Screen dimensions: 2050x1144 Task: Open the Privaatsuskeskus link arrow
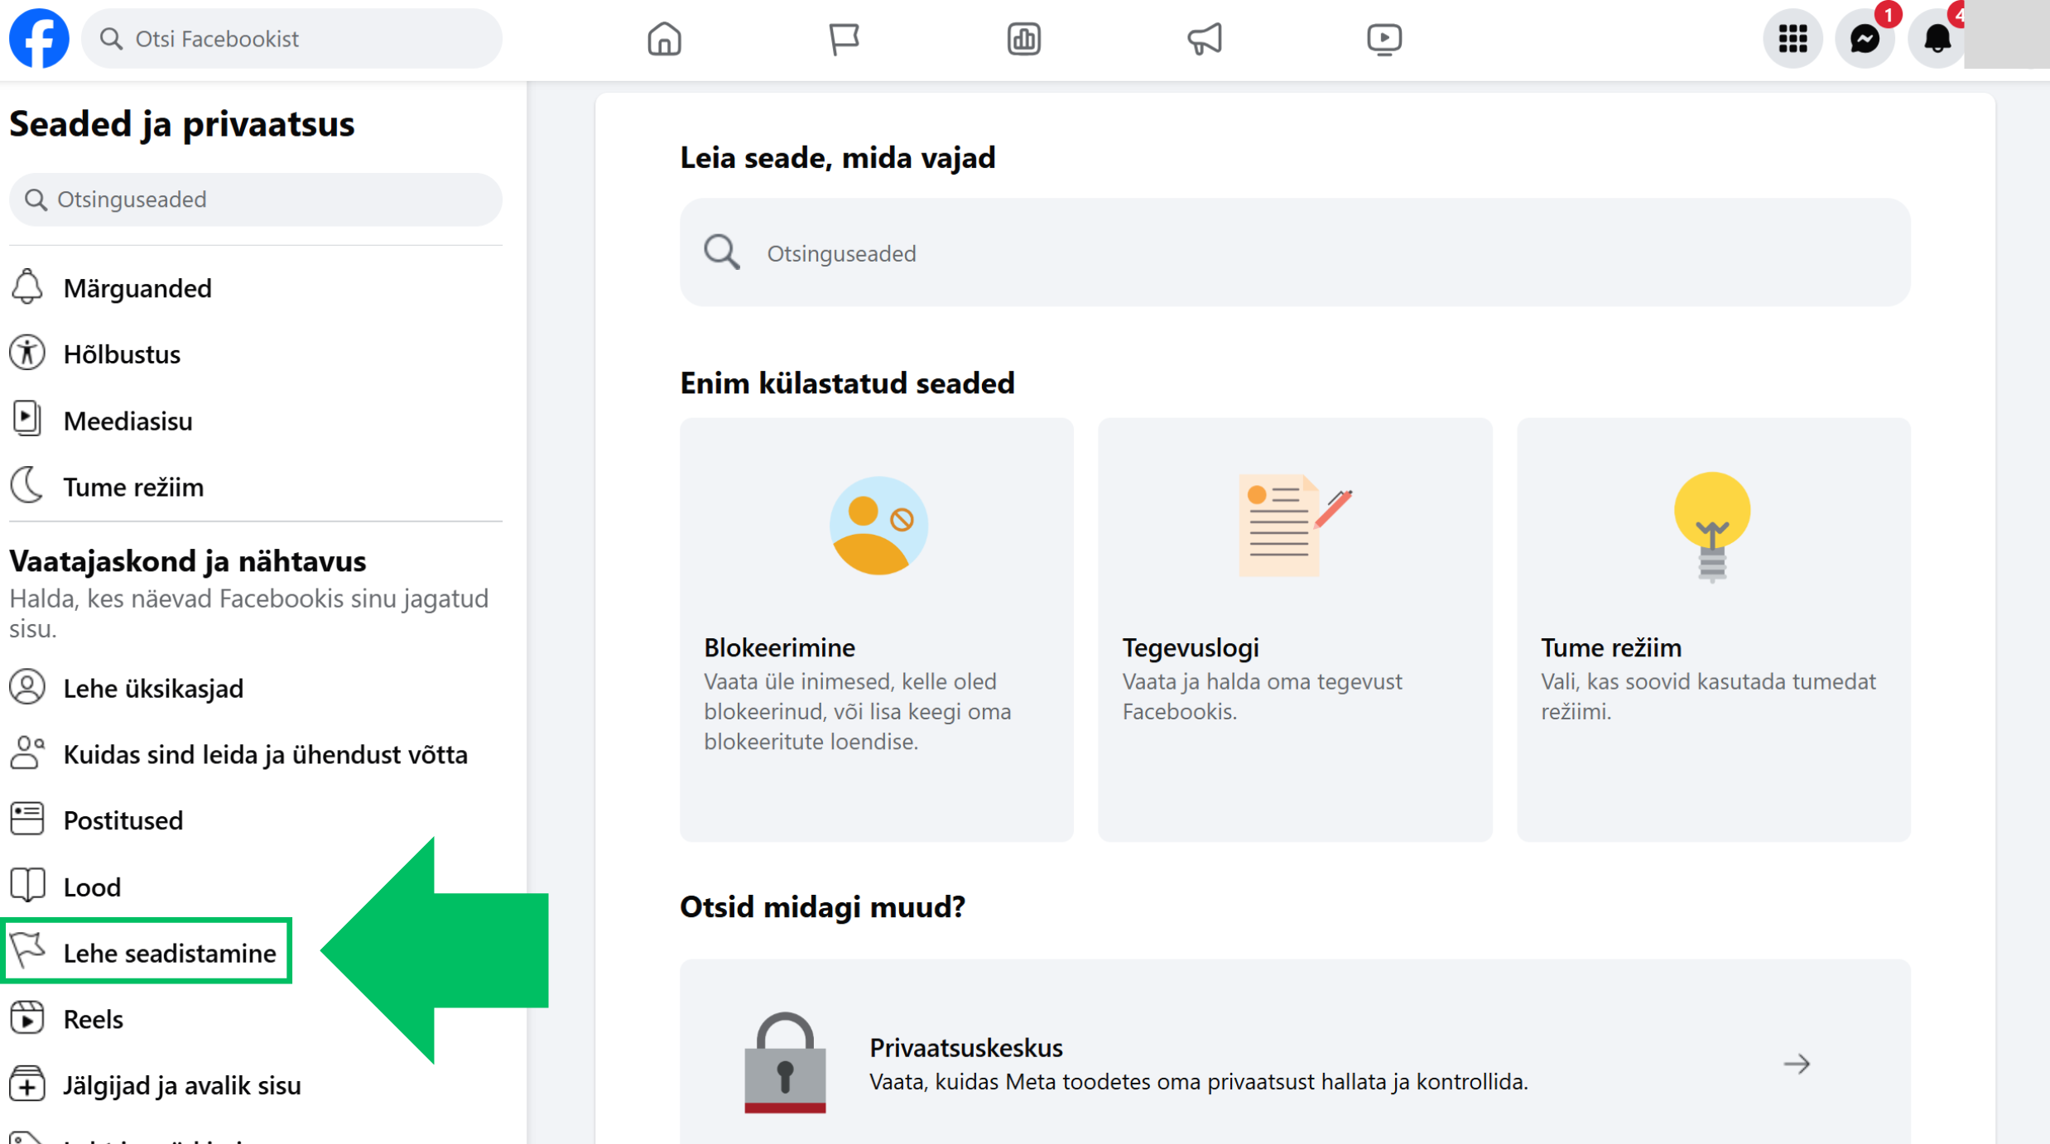[x=1796, y=1064]
